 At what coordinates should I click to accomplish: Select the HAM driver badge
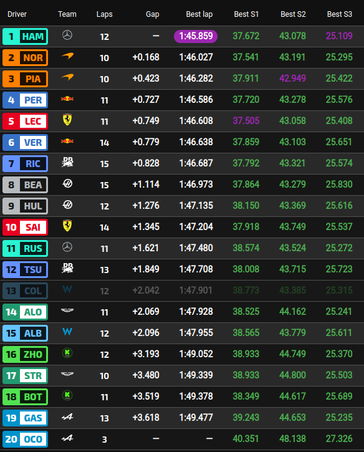pos(25,37)
